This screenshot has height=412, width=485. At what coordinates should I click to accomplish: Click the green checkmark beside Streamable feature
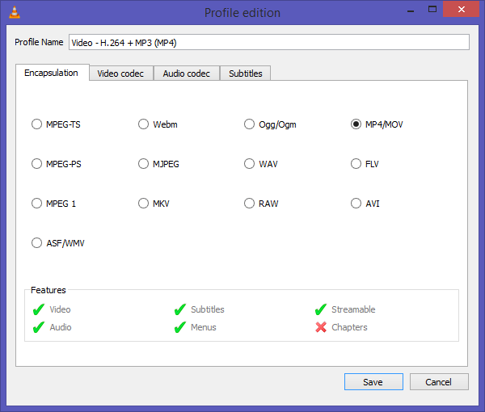[321, 309]
